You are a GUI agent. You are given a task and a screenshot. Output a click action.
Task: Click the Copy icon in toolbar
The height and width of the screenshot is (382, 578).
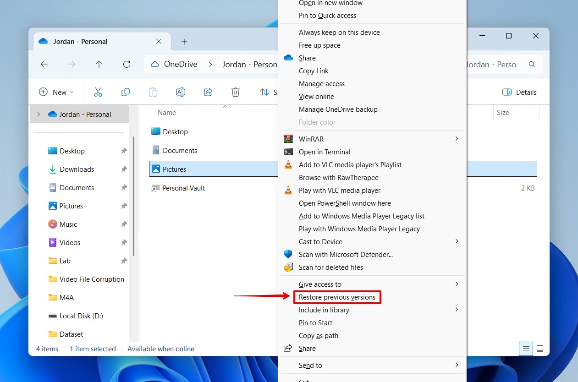coord(125,92)
